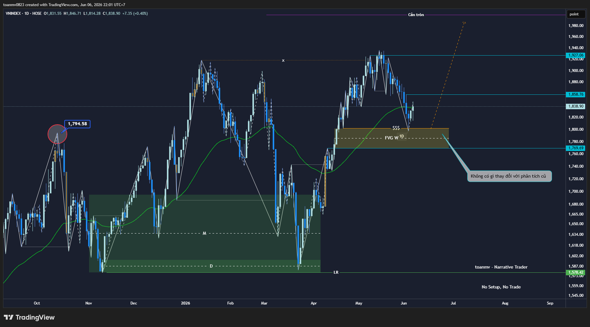The height and width of the screenshot is (327, 590).
Task: Select the FVG W yellow zone label
Action: point(392,138)
